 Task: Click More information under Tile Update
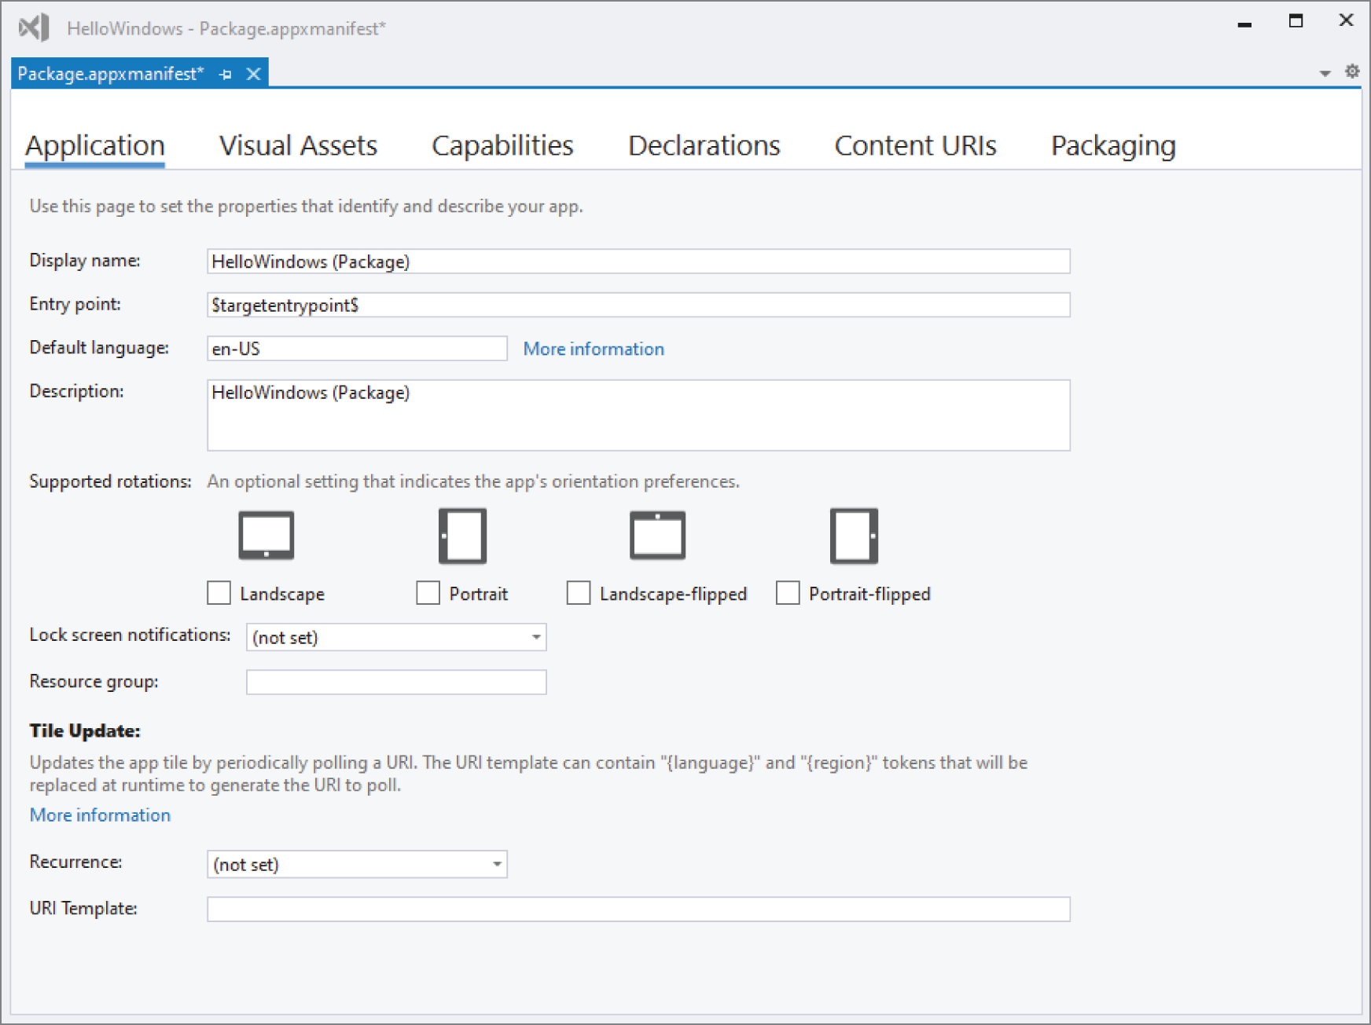pyautogui.click(x=99, y=815)
